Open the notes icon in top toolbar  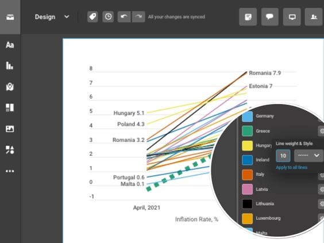(248, 17)
